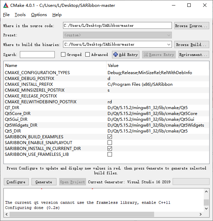Image resolution: width=213 pixels, height=221 pixels.
Task: Open the Options menu
Action: [x=39, y=15]
